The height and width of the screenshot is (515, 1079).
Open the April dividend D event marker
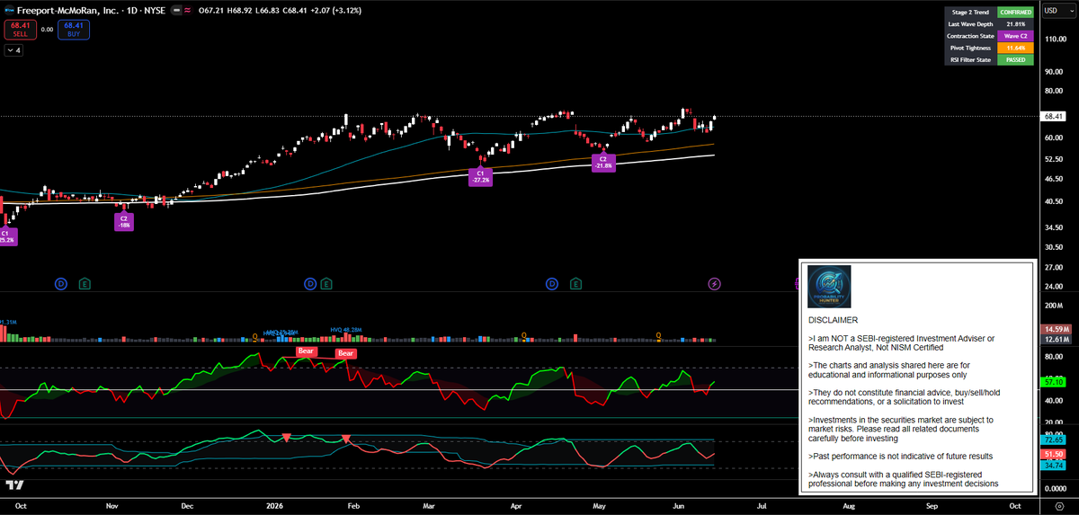click(552, 284)
